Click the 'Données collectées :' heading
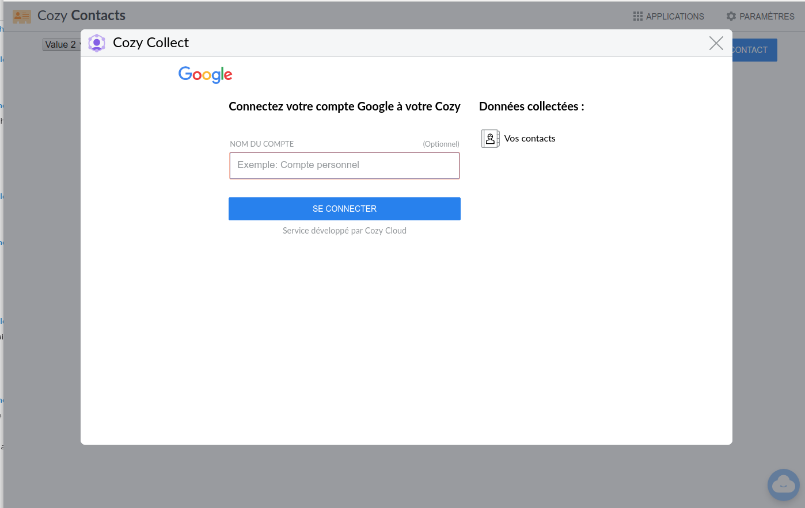Screen dimensions: 805x508 click(531, 106)
